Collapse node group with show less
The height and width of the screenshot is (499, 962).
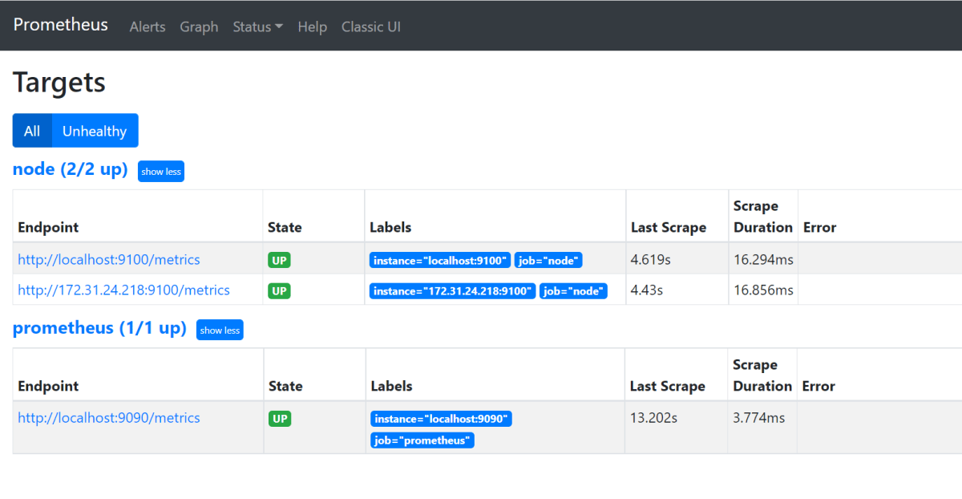click(x=161, y=172)
